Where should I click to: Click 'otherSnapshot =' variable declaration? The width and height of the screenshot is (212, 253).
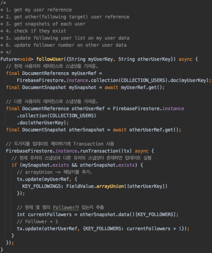(89, 130)
